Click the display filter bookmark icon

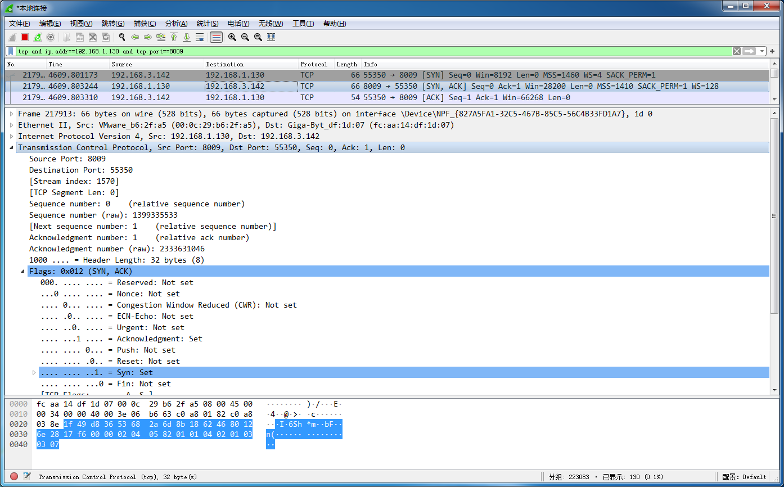point(11,51)
